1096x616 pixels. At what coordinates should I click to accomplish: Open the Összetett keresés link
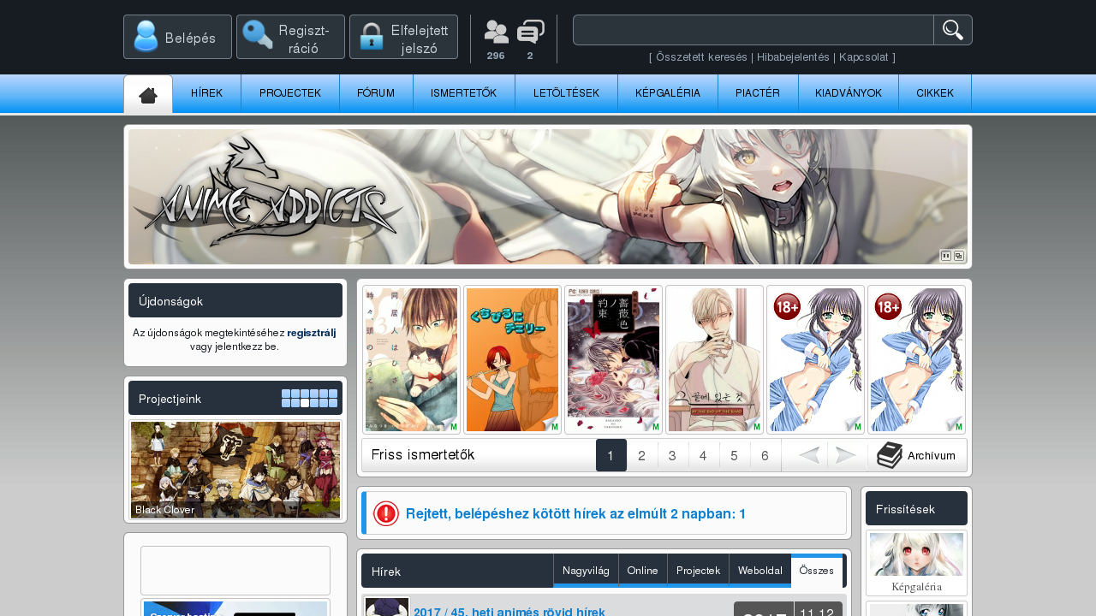[701, 57]
